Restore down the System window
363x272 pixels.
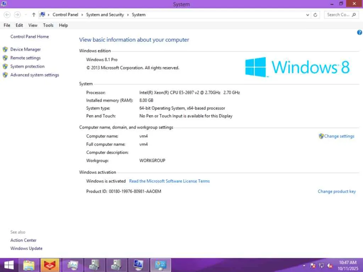(341, 4)
